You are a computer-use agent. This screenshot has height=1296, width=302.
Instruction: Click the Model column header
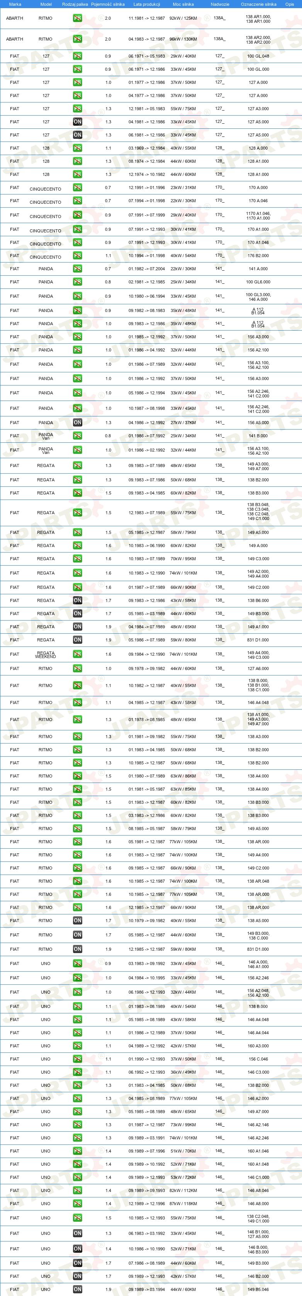pyautogui.click(x=46, y=4)
